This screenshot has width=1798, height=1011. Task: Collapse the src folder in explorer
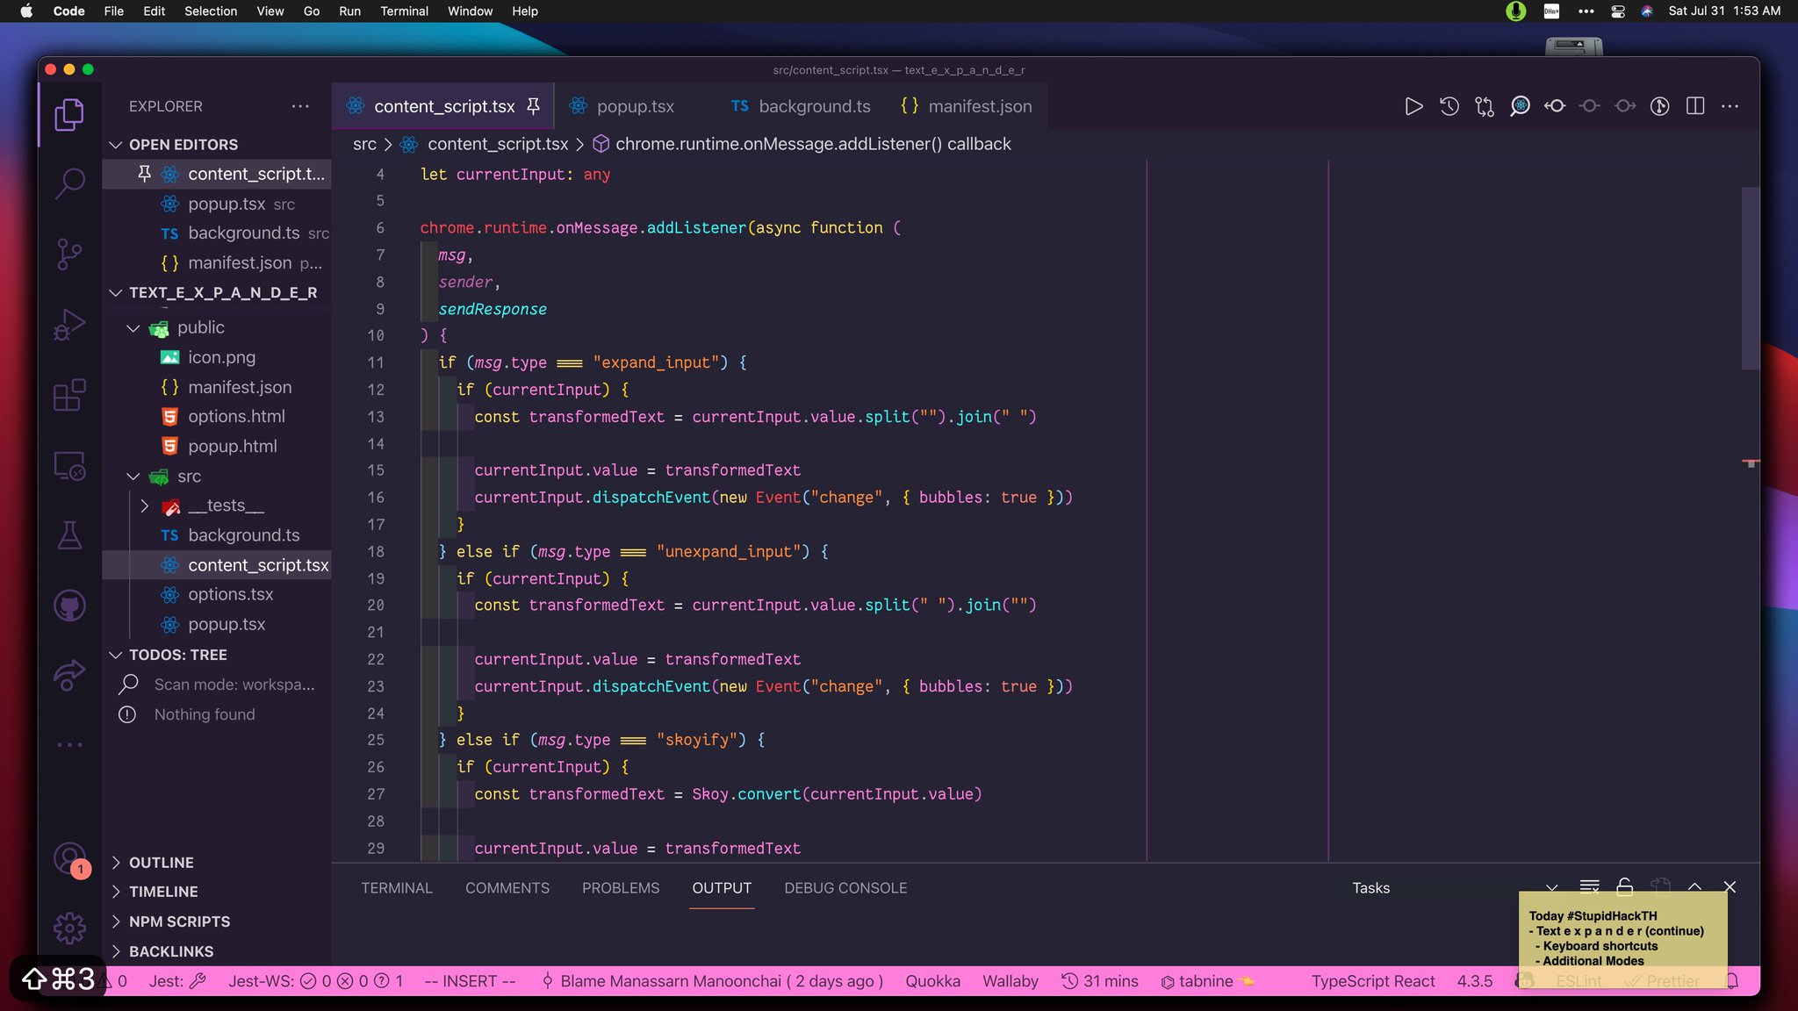[x=133, y=476]
